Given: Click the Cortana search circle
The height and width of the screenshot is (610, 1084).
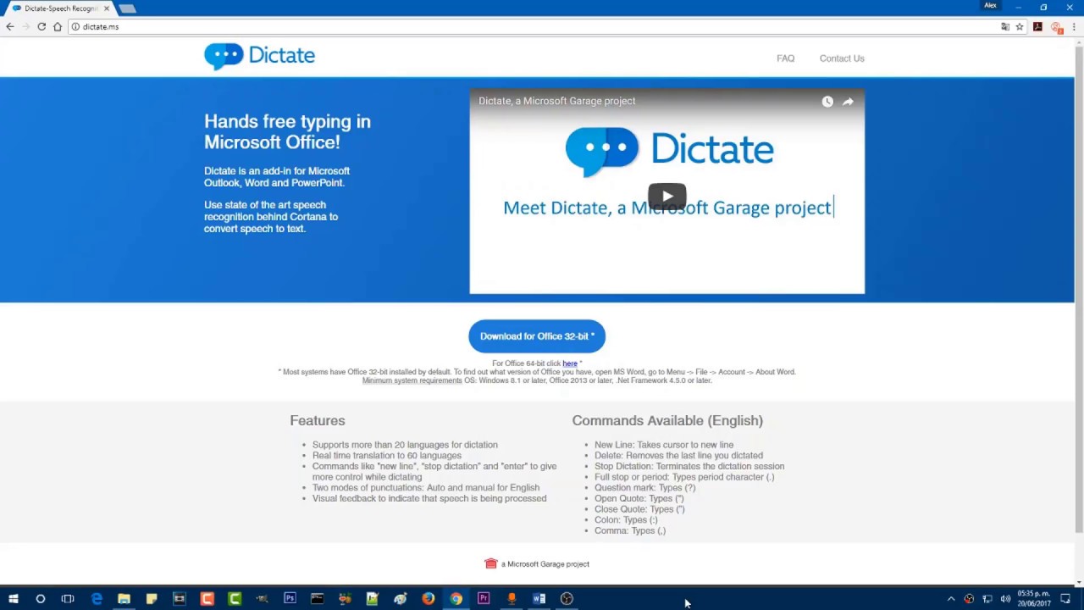Looking at the screenshot, I should pyautogui.click(x=40, y=599).
